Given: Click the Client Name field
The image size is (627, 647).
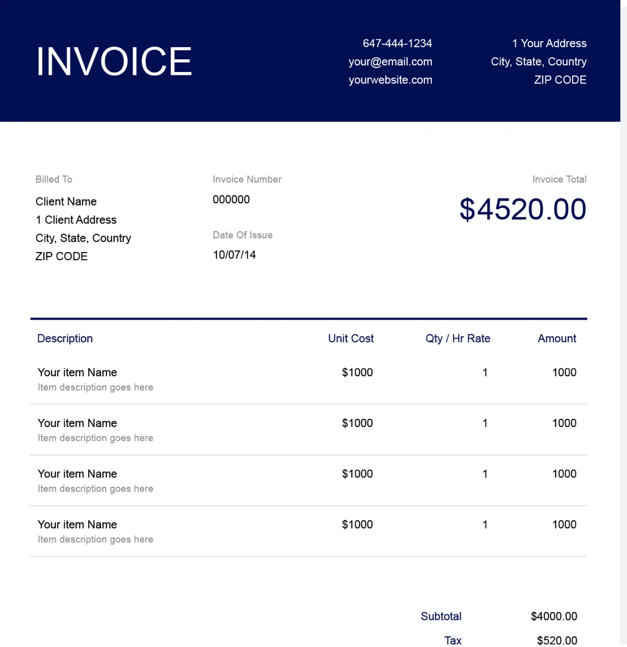Looking at the screenshot, I should tap(66, 202).
